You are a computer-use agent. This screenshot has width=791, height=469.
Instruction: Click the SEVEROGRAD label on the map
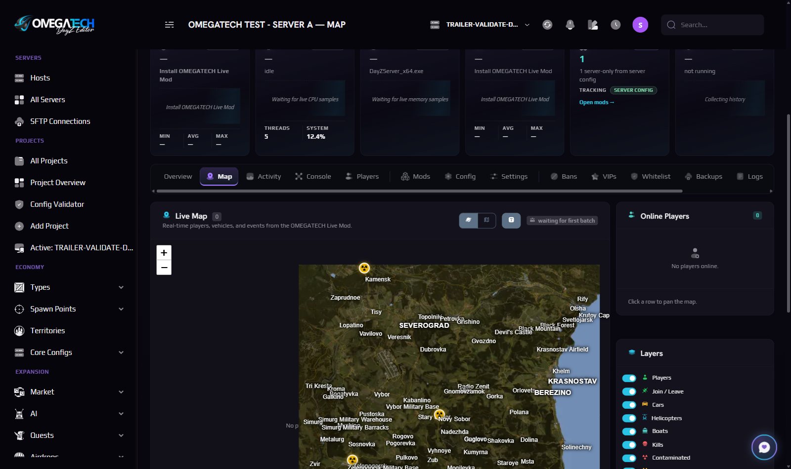424,325
